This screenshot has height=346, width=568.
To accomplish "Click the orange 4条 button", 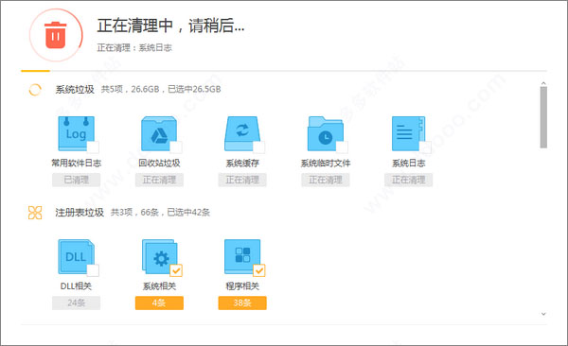I will (x=159, y=303).
